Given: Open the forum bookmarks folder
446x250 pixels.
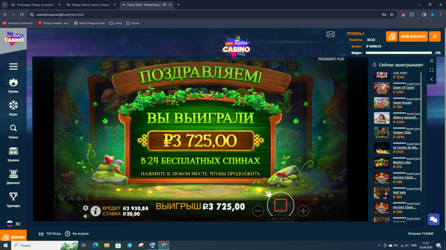Looking at the screenshot, I should [133, 23].
